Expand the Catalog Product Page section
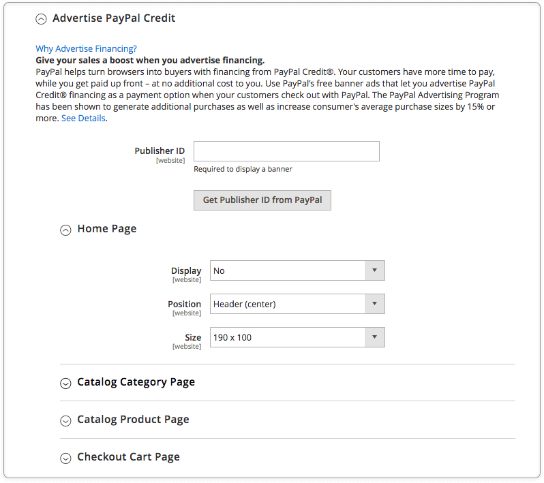This screenshot has height=483, width=544. click(65, 420)
